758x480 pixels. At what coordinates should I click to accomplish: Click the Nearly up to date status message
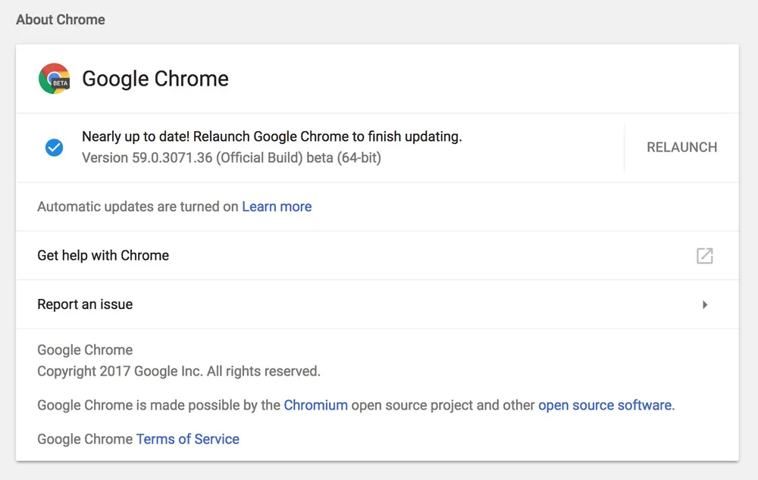[271, 137]
